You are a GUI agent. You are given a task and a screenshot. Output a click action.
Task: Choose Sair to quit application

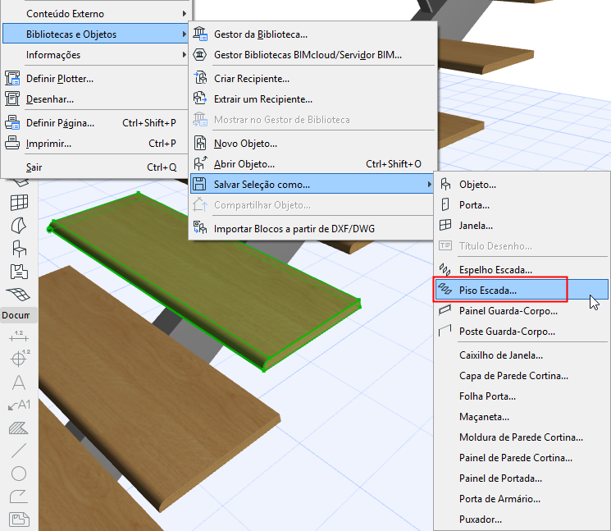[95, 167]
